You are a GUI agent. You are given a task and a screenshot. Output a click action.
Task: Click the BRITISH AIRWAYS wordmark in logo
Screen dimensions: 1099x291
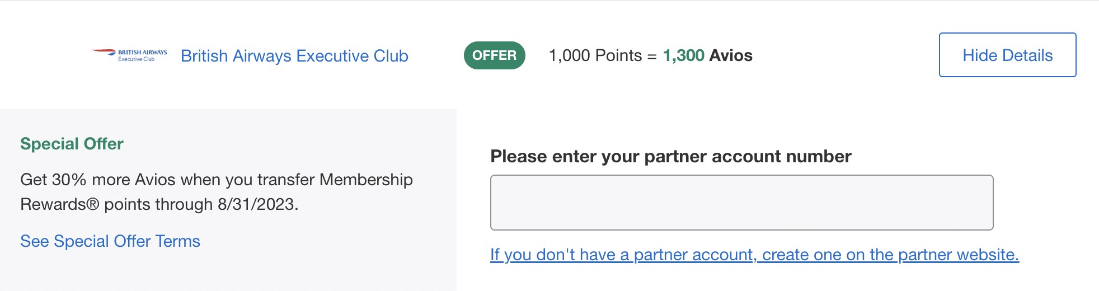(142, 52)
